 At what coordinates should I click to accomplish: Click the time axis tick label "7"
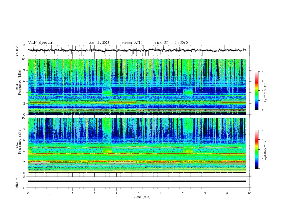coord(183,193)
